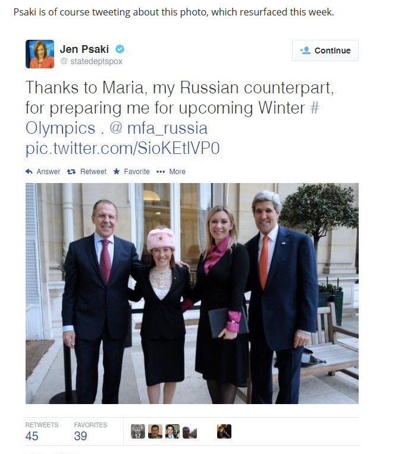Click the Favorite star icon
Viewport: 414px width, 454px height.
117,171
